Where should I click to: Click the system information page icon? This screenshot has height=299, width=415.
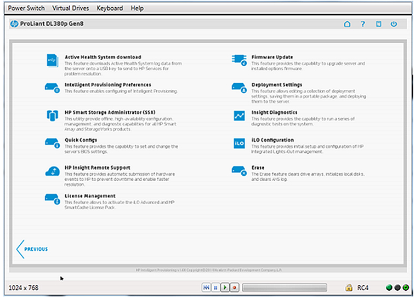(378, 24)
